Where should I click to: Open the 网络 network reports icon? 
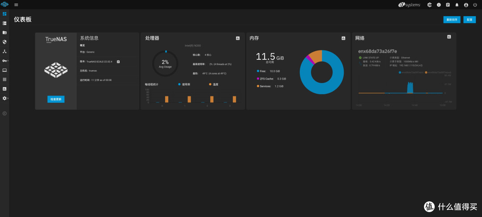449,37
